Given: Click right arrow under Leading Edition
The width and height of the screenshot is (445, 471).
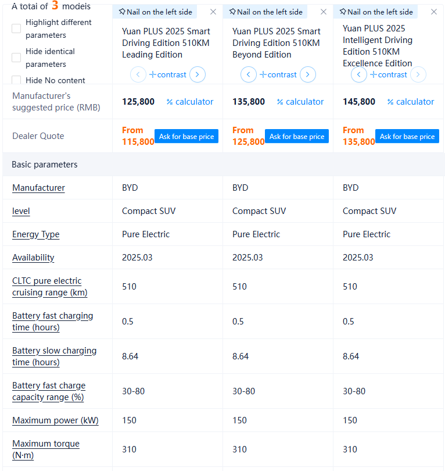Looking at the screenshot, I should click(198, 74).
